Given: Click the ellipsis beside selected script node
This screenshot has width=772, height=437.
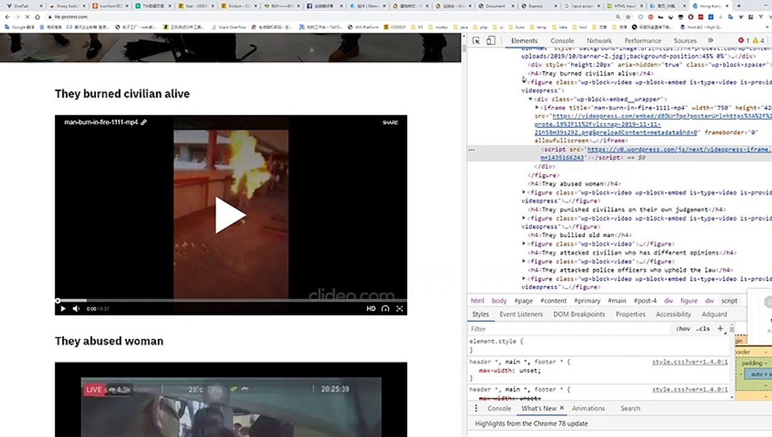Looking at the screenshot, I should [472, 149].
